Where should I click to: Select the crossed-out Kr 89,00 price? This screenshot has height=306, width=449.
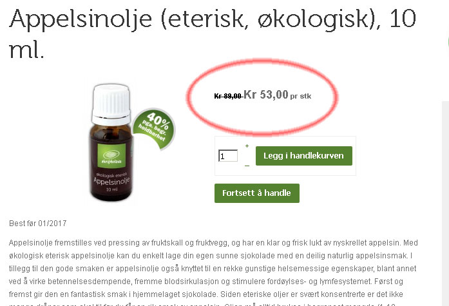[228, 96]
